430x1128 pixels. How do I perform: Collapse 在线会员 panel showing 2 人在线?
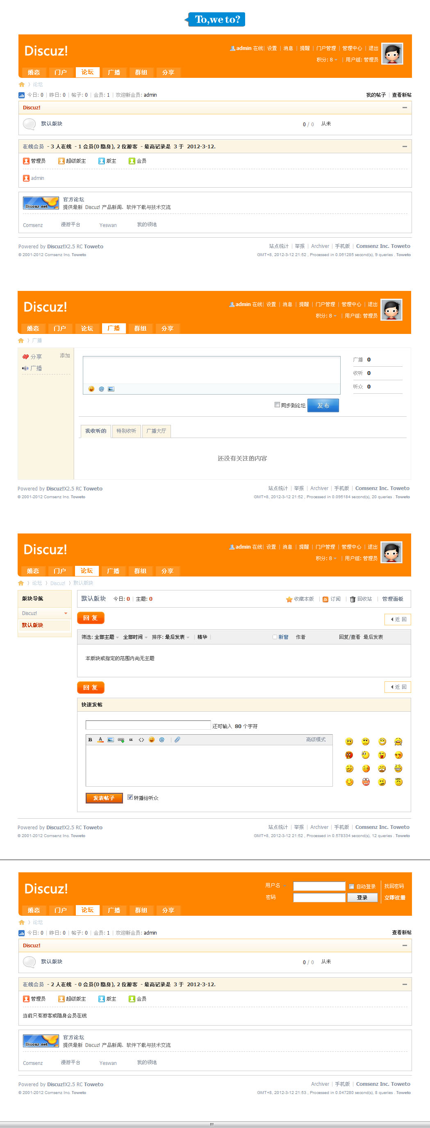[405, 984]
